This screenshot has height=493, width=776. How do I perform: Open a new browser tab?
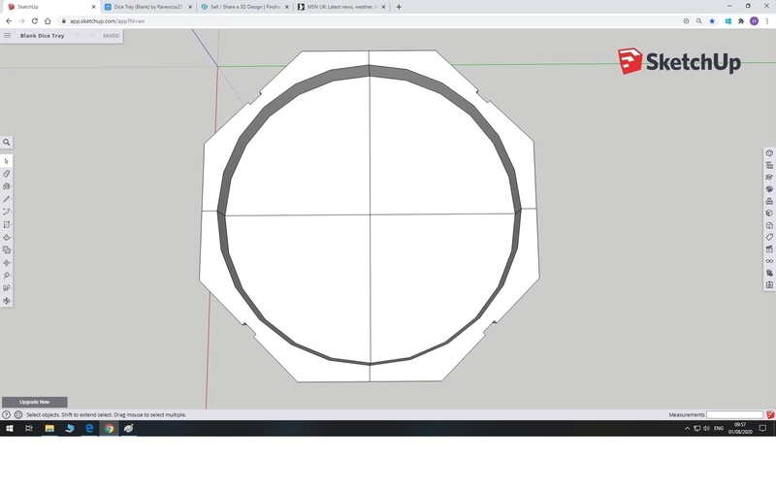(399, 7)
